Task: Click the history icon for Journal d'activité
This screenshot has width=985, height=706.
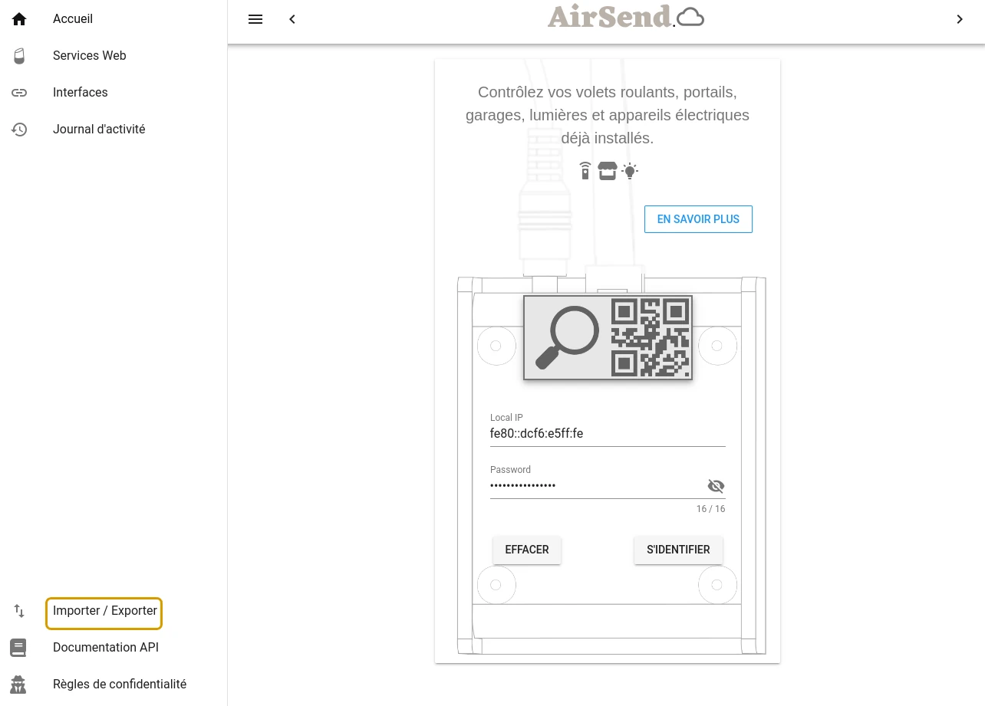Action: pyautogui.click(x=19, y=130)
